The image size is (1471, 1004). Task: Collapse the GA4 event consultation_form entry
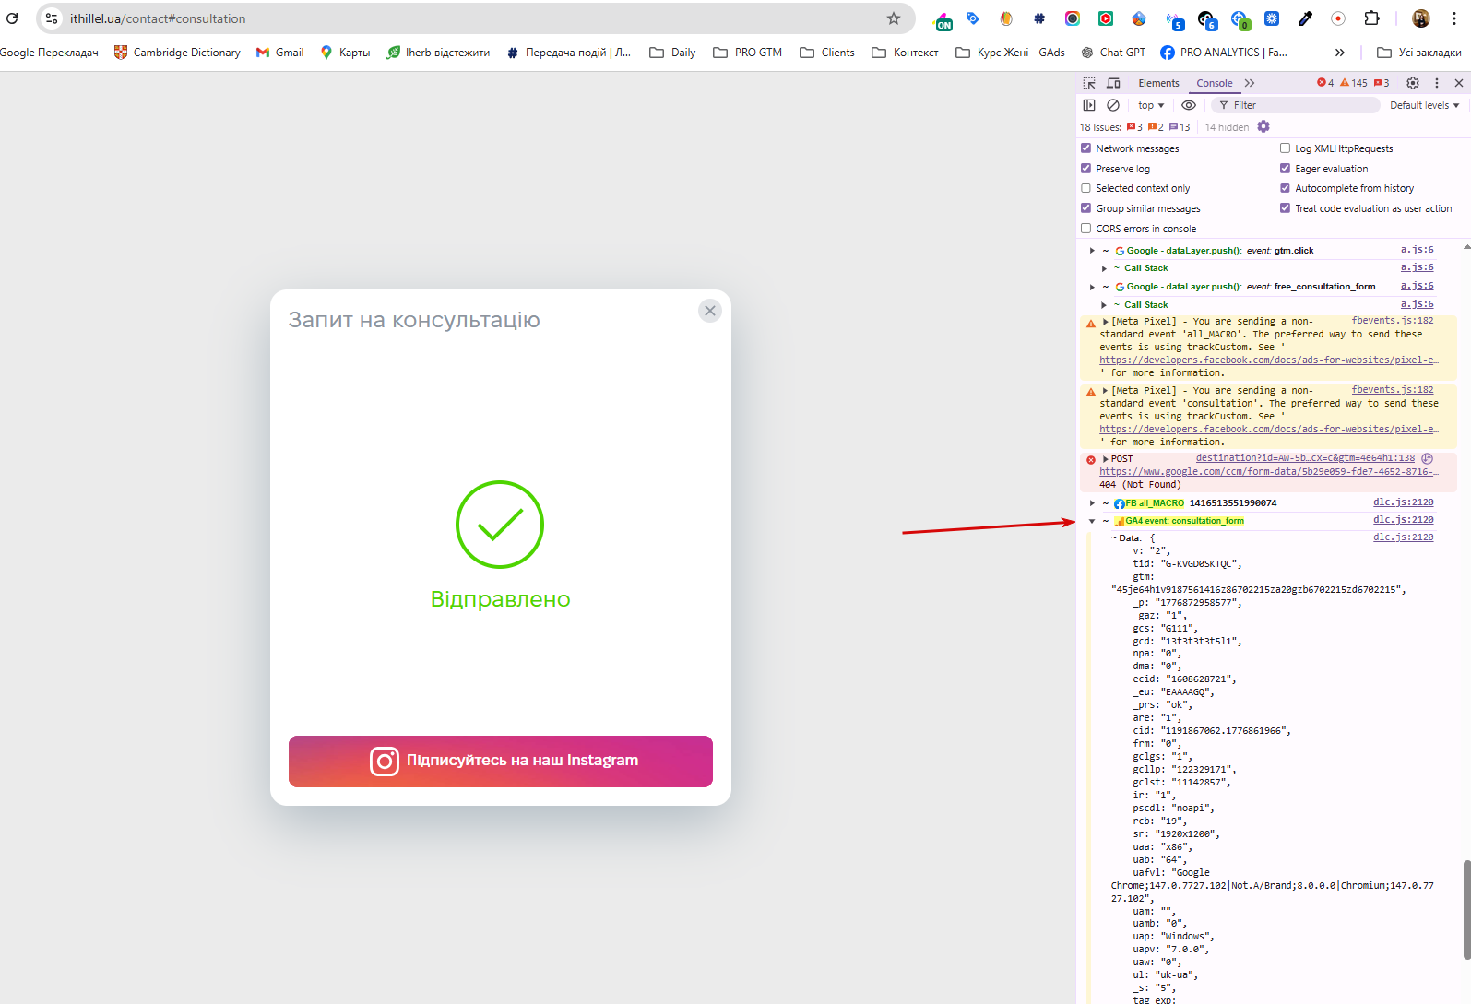point(1093,521)
